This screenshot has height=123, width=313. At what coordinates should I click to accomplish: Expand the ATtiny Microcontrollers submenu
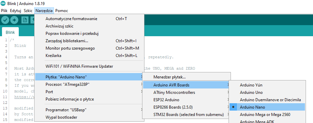[186, 93]
